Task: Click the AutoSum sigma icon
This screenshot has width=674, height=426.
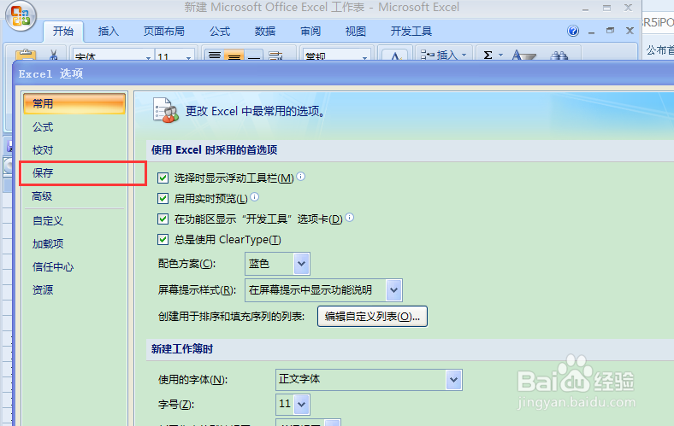Action: tap(488, 55)
